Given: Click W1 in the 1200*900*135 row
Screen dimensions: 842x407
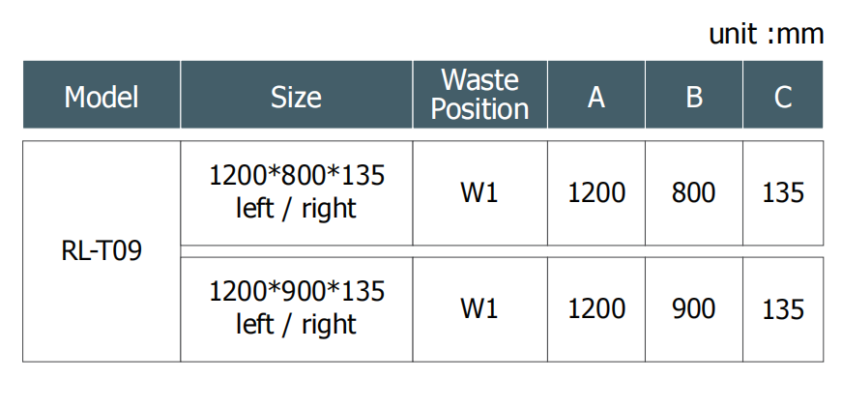Looking at the screenshot, I should click(x=479, y=308).
